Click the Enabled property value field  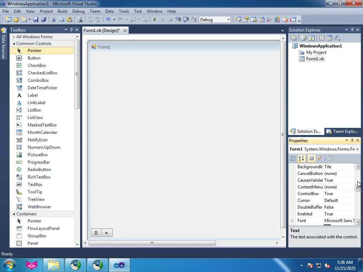(339, 214)
